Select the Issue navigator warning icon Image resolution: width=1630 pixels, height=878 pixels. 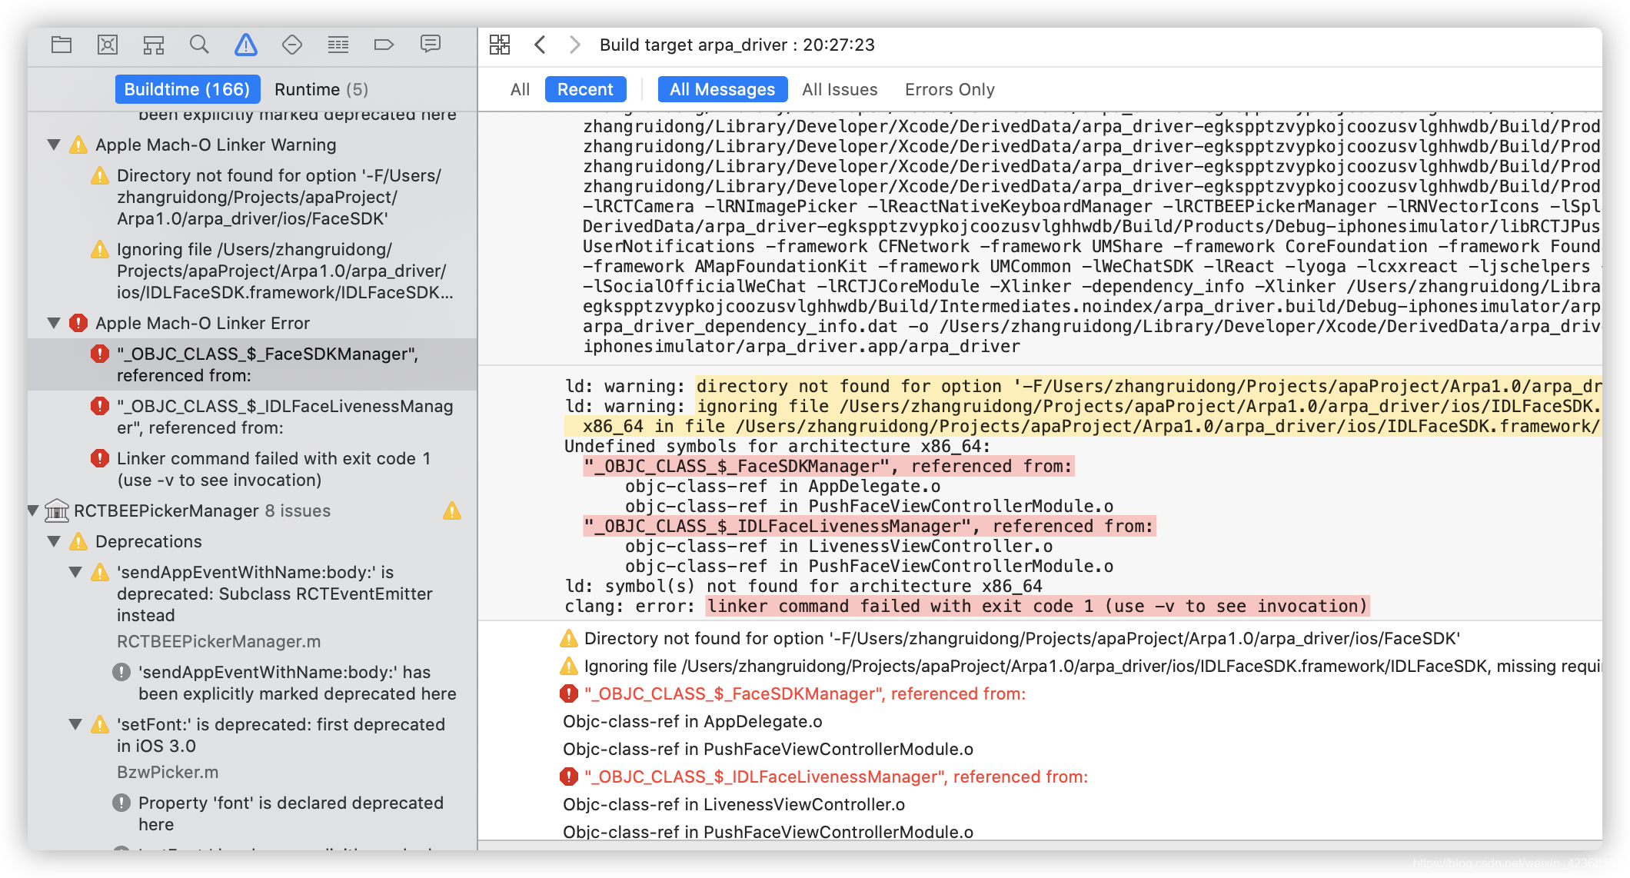tap(246, 45)
